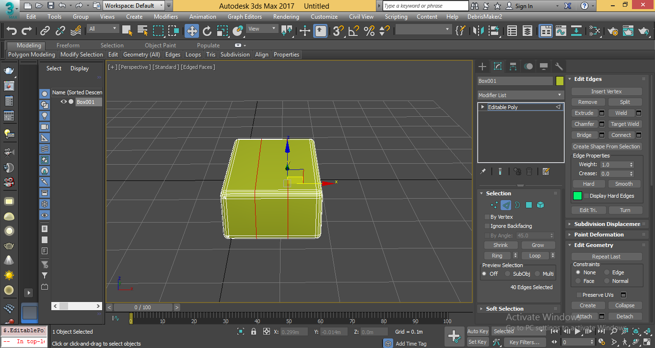Choose the Select Object tool
The image size is (655, 348).
click(127, 31)
